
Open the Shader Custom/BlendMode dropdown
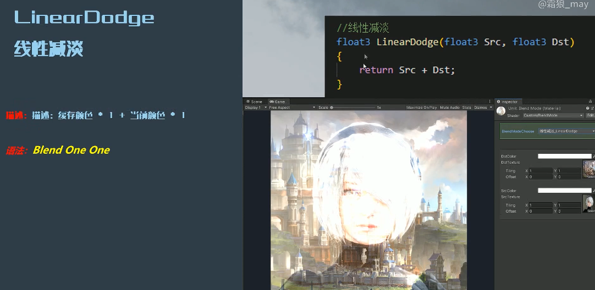coord(553,115)
